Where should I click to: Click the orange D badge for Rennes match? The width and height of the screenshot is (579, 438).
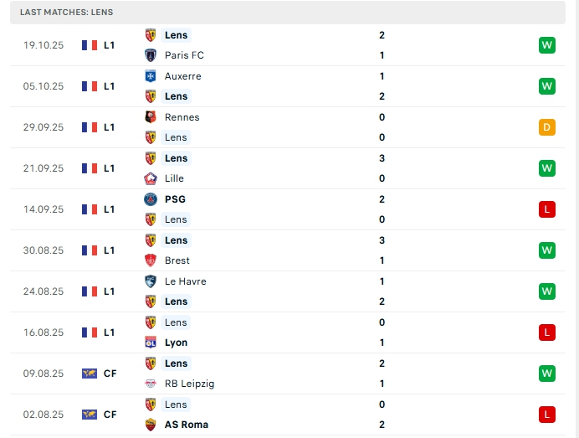point(547,127)
